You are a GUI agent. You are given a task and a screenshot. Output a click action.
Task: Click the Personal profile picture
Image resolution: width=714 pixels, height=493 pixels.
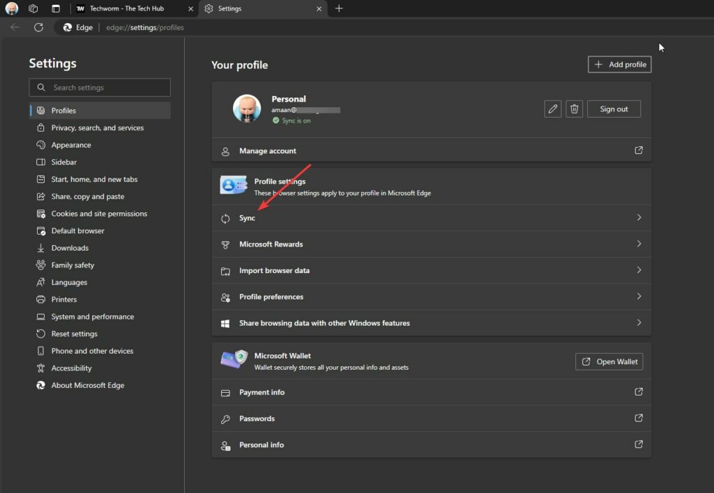pos(247,109)
